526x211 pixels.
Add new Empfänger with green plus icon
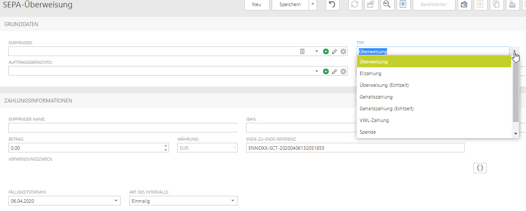[326, 51]
